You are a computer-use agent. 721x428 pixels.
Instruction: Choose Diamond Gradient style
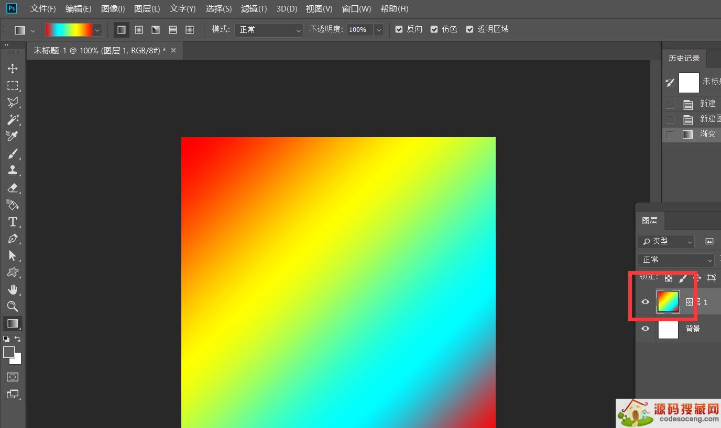(190, 30)
